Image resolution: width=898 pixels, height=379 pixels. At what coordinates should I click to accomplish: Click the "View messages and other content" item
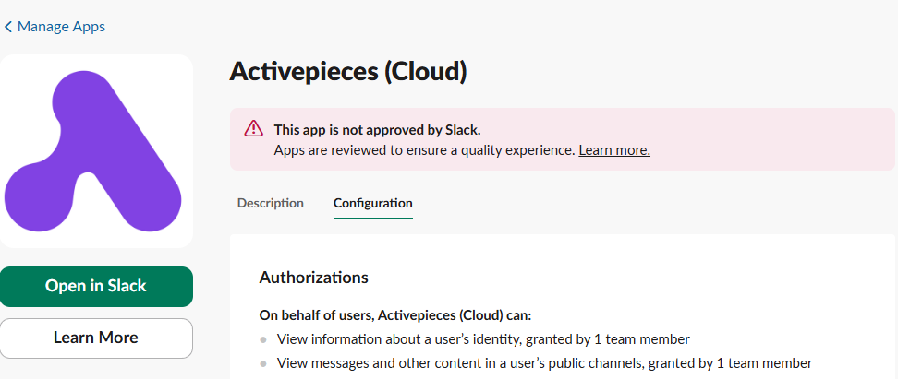(545, 363)
